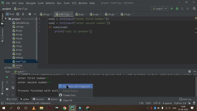Open the Structure side tool window
197x111 pixels.
[2, 35]
